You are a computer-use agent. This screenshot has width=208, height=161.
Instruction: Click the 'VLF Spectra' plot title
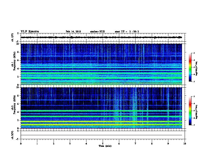pos(30,32)
